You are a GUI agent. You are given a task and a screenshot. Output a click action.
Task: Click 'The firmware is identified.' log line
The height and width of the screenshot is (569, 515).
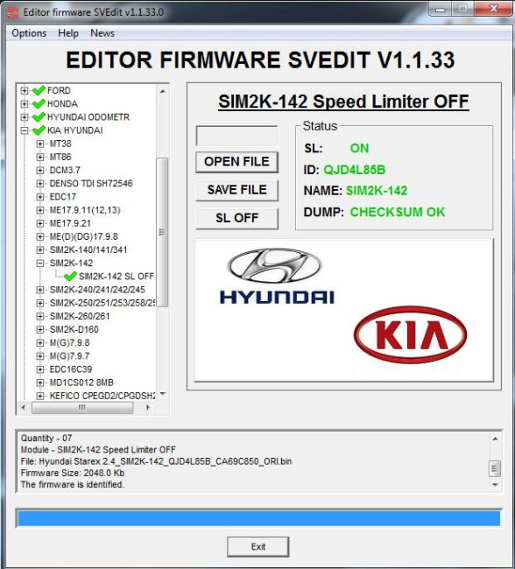click(x=73, y=485)
